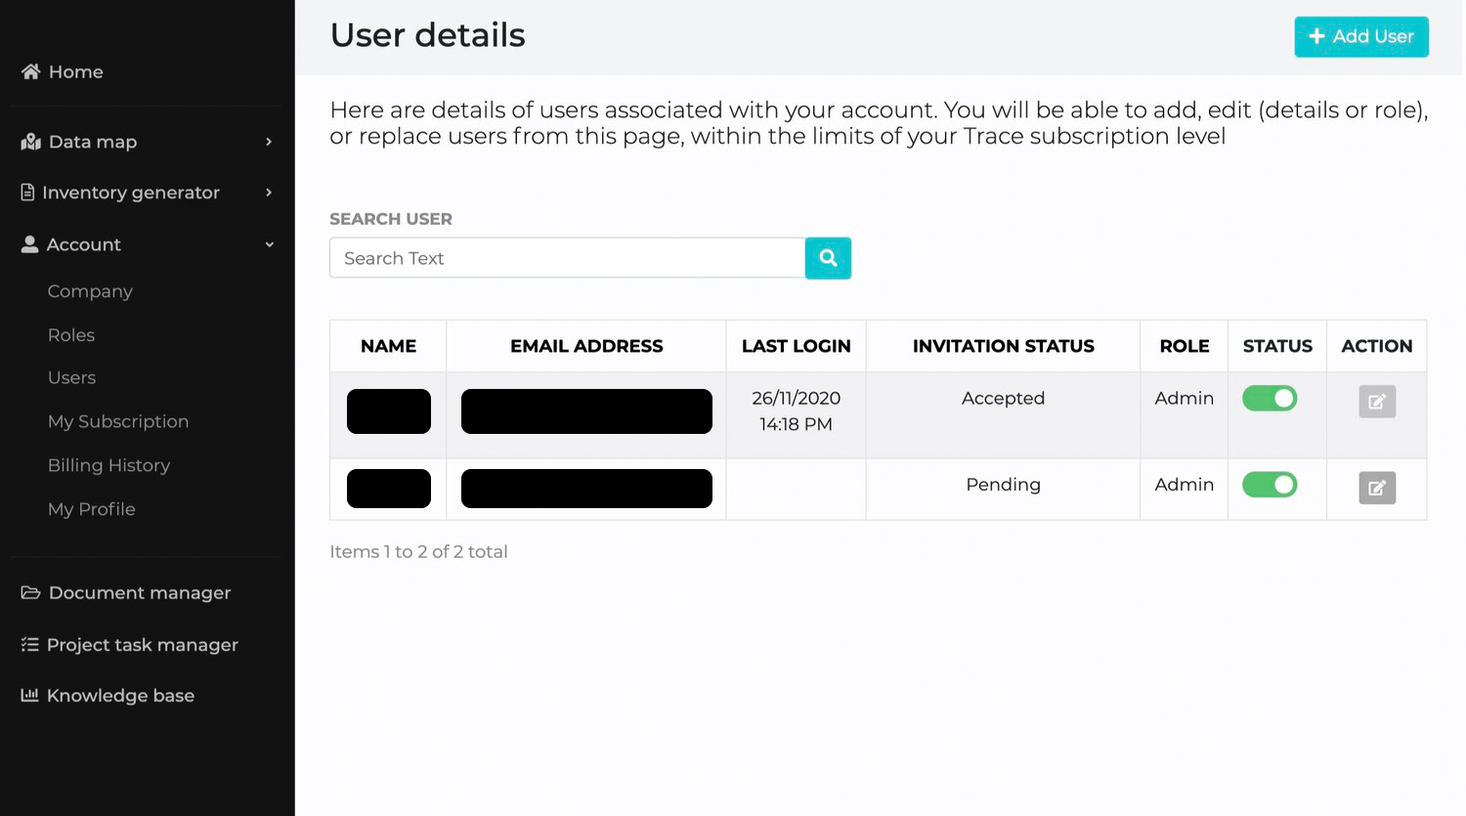Edit the user with Accepted invitation

[x=1377, y=402]
